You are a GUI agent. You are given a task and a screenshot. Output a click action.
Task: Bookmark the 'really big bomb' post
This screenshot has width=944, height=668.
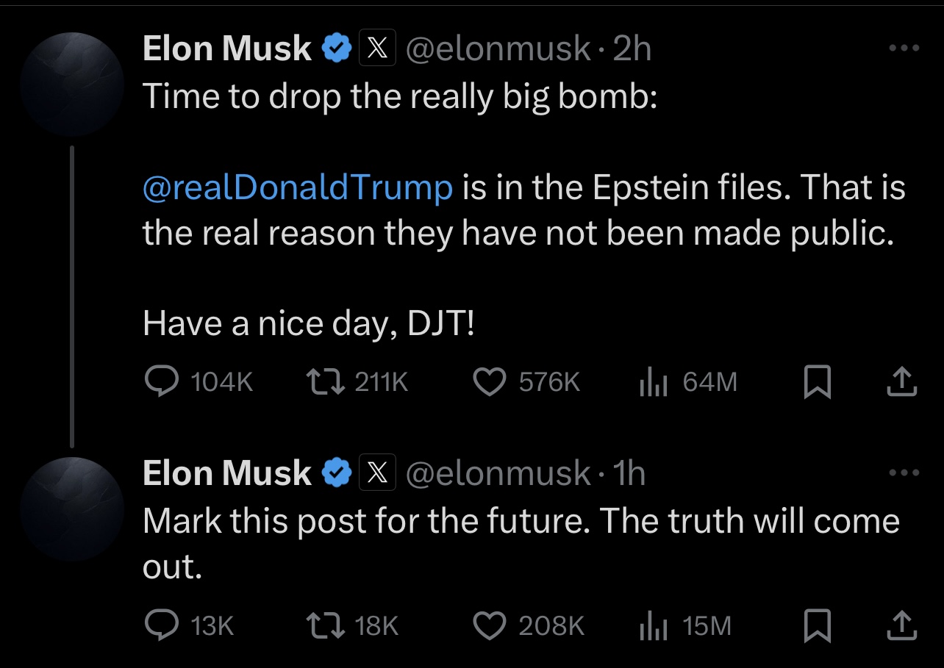click(x=817, y=382)
